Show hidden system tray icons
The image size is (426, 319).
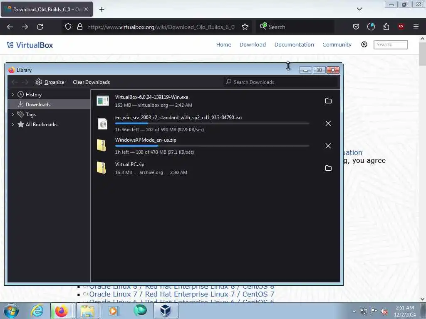point(354,311)
